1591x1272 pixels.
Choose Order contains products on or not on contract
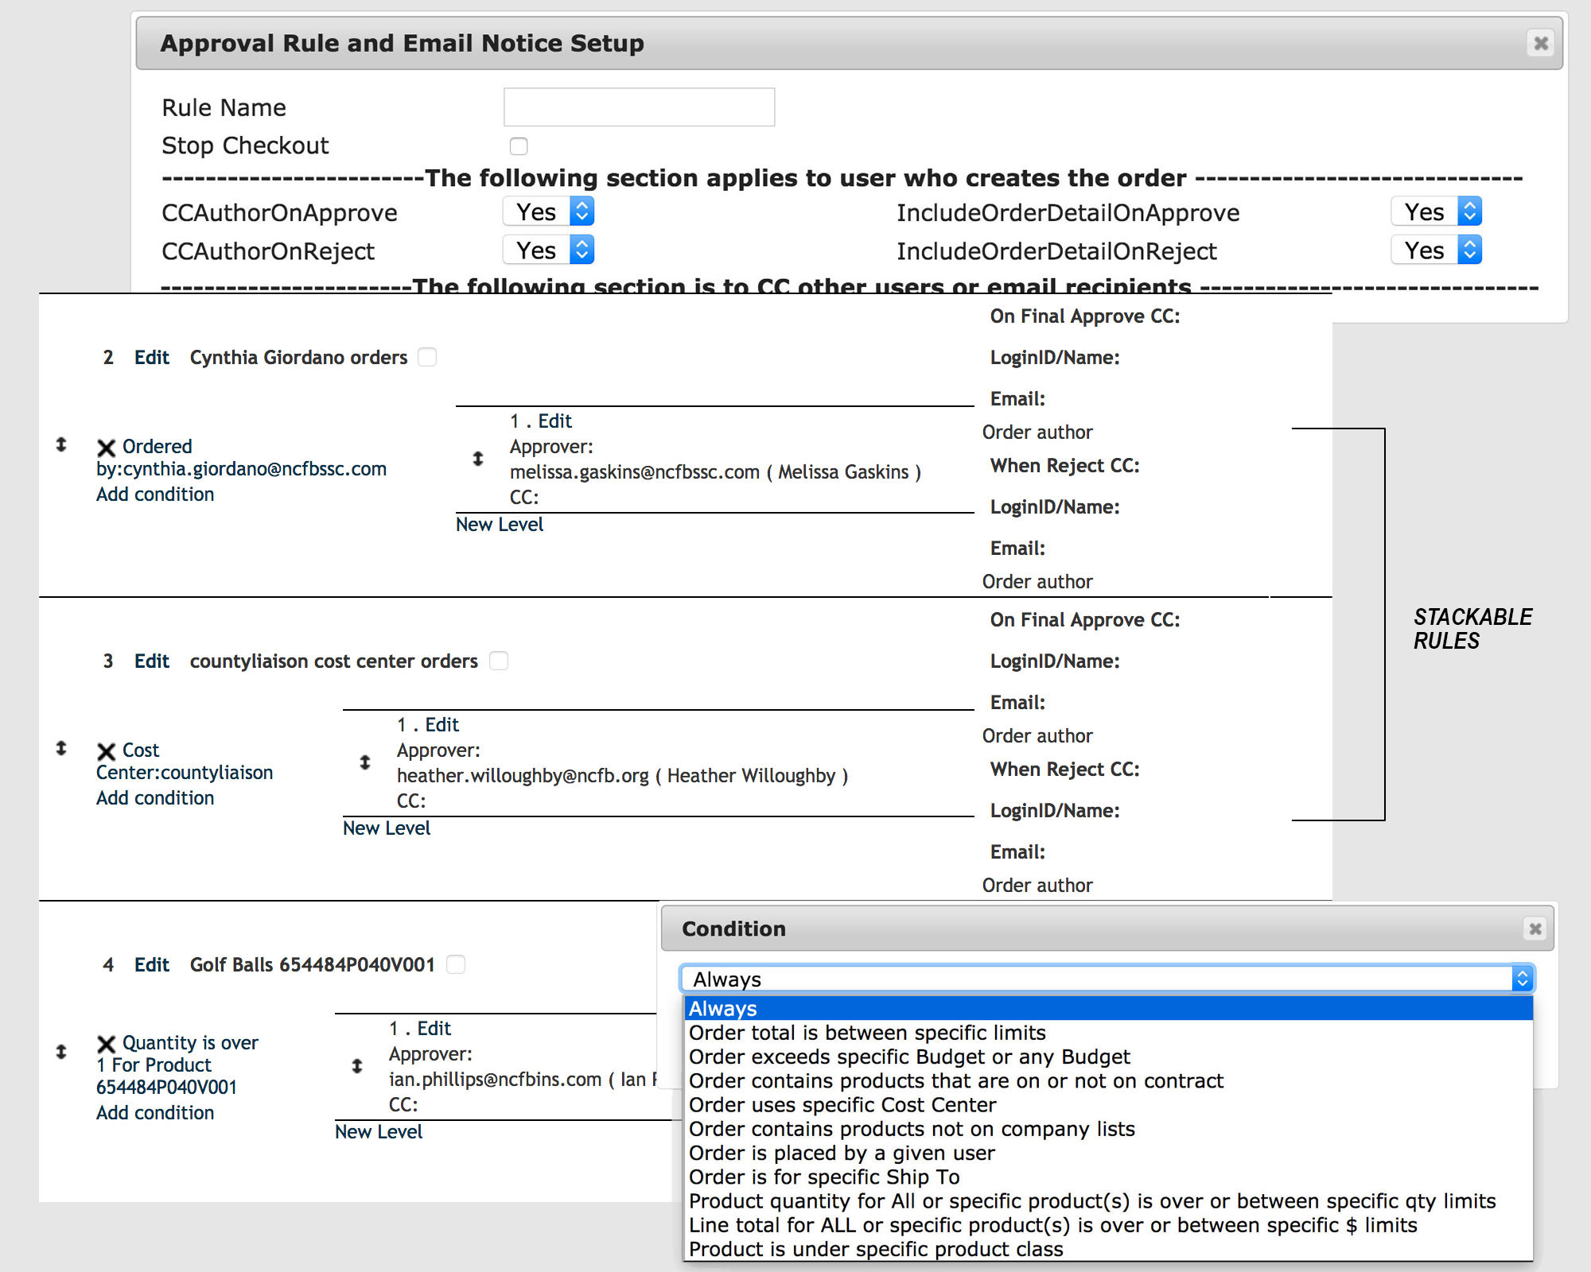pos(1108,1080)
